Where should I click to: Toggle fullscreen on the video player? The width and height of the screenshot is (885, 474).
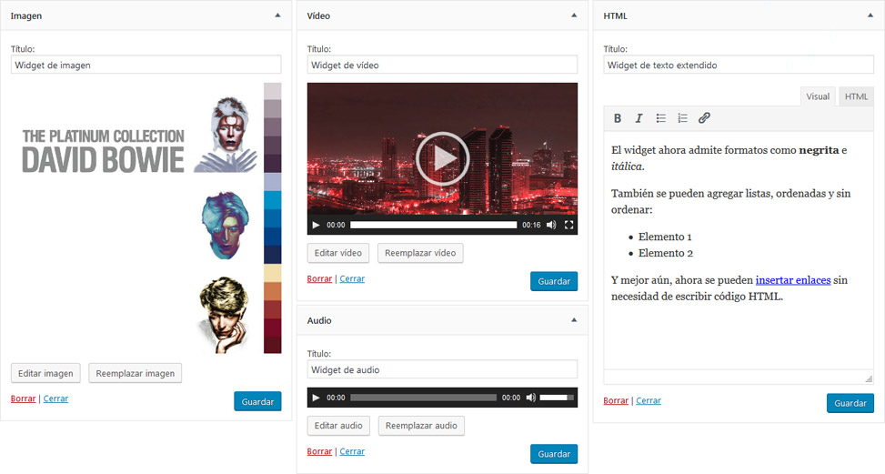569,225
